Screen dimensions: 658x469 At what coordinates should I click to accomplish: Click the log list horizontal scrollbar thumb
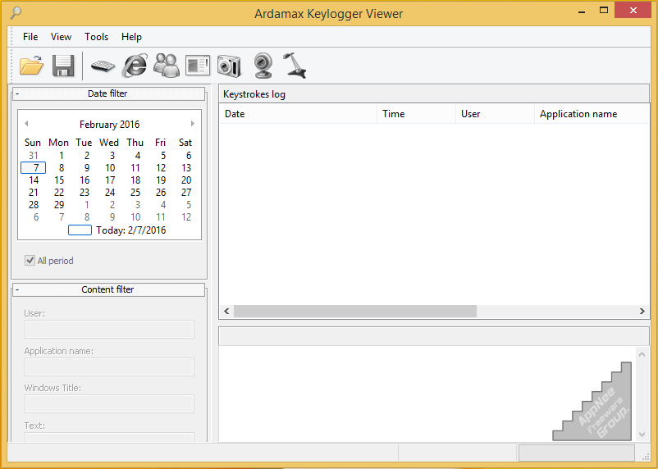(x=355, y=312)
